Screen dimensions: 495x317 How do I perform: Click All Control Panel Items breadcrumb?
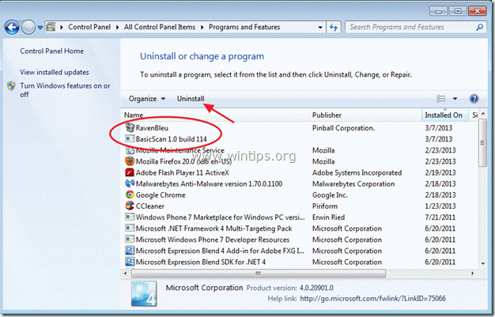pyautogui.click(x=160, y=27)
